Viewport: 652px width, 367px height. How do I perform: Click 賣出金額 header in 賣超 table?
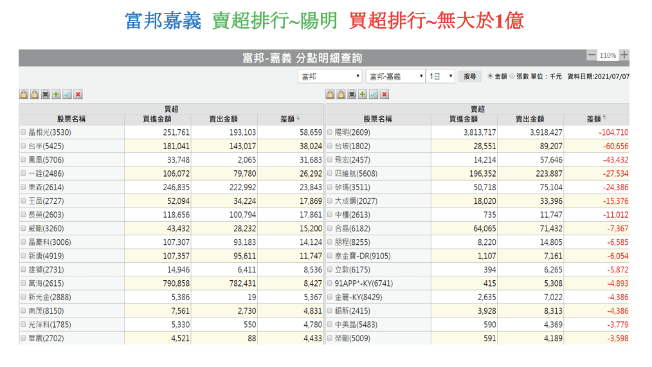coord(530,119)
